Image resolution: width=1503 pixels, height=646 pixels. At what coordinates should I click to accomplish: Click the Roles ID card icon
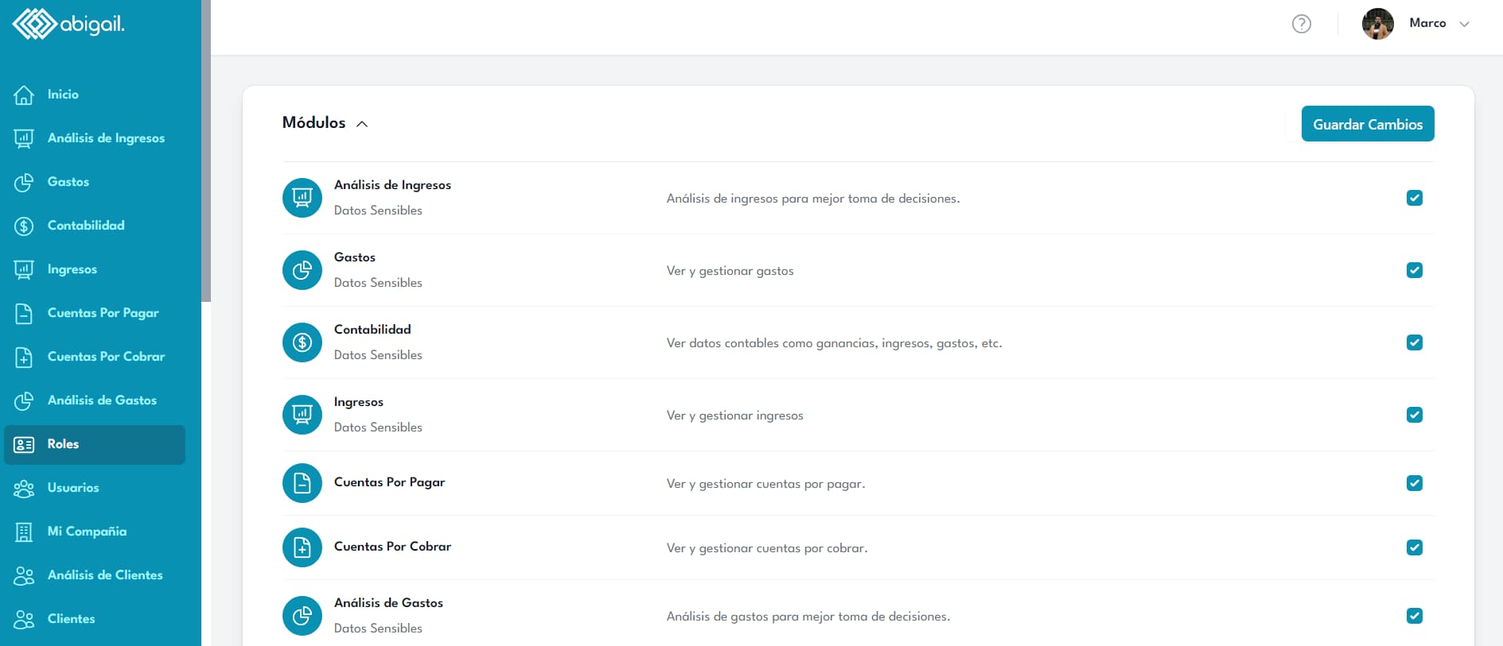point(24,444)
